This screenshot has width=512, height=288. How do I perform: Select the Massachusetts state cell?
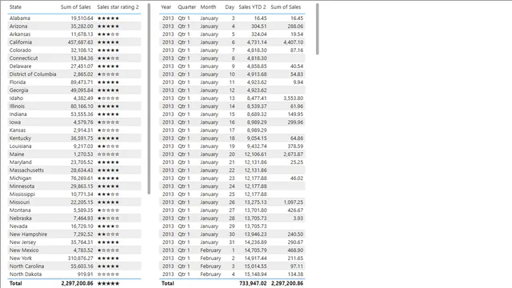point(26,170)
